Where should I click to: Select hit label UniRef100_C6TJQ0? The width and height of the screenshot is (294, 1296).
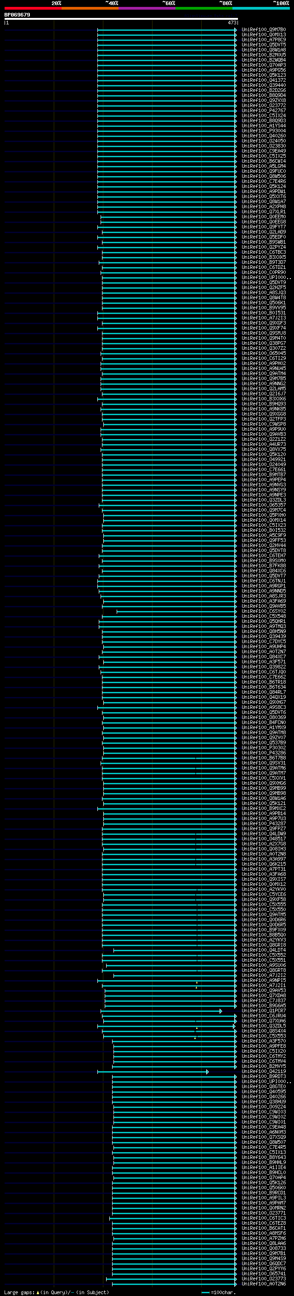(x=264, y=672)
